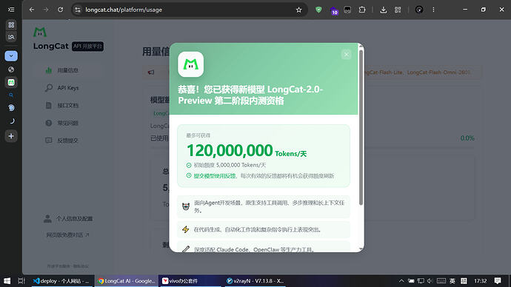Open the 提交模型使用反馈 link in dialog
Image resolution: width=511 pixels, height=287 pixels.
pyautogui.click(x=215, y=176)
